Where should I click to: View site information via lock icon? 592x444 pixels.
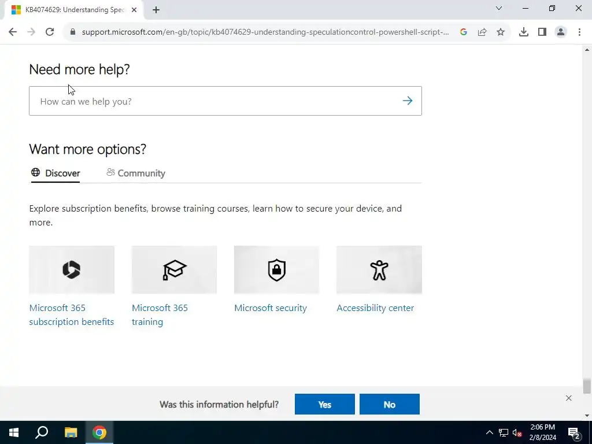coord(73,32)
